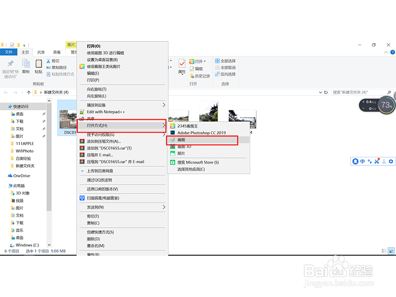The image size is (396, 297).
Task: Switch to the 主页 (Home) tab
Action: 25,52
